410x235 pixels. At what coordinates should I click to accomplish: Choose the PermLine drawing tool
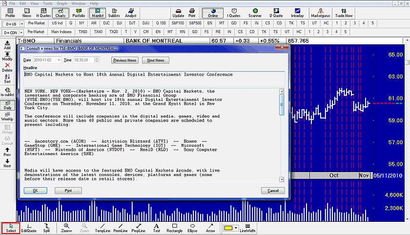(121, 228)
